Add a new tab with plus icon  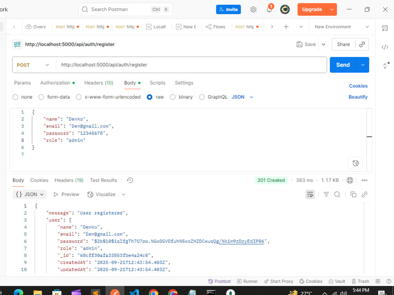[x=286, y=27]
